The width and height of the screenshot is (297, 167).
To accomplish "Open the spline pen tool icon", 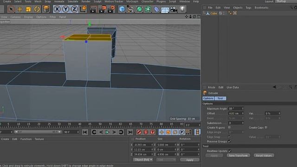I will 130,9.
